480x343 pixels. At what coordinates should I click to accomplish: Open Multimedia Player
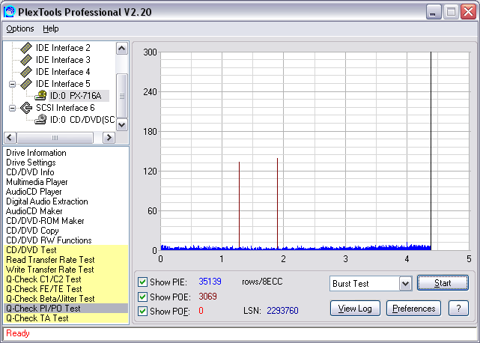coord(37,182)
